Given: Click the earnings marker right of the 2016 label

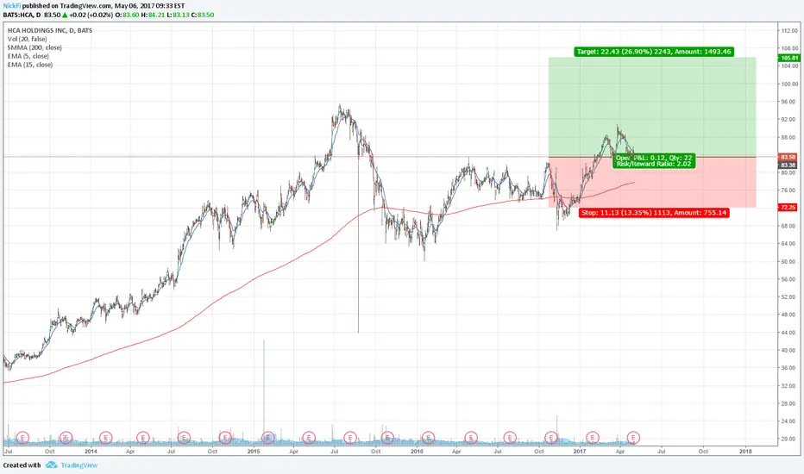Looking at the screenshot, I should pos(429,437).
